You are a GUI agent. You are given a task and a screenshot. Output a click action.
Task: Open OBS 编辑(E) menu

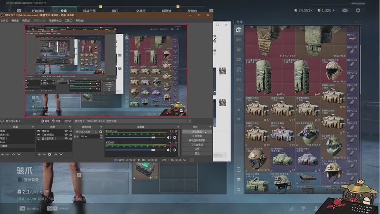click(x=15, y=20)
